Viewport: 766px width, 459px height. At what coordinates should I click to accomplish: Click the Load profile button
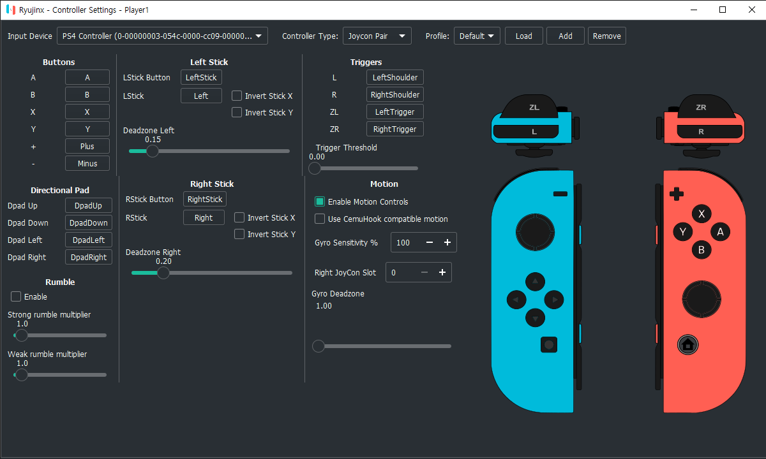(524, 36)
